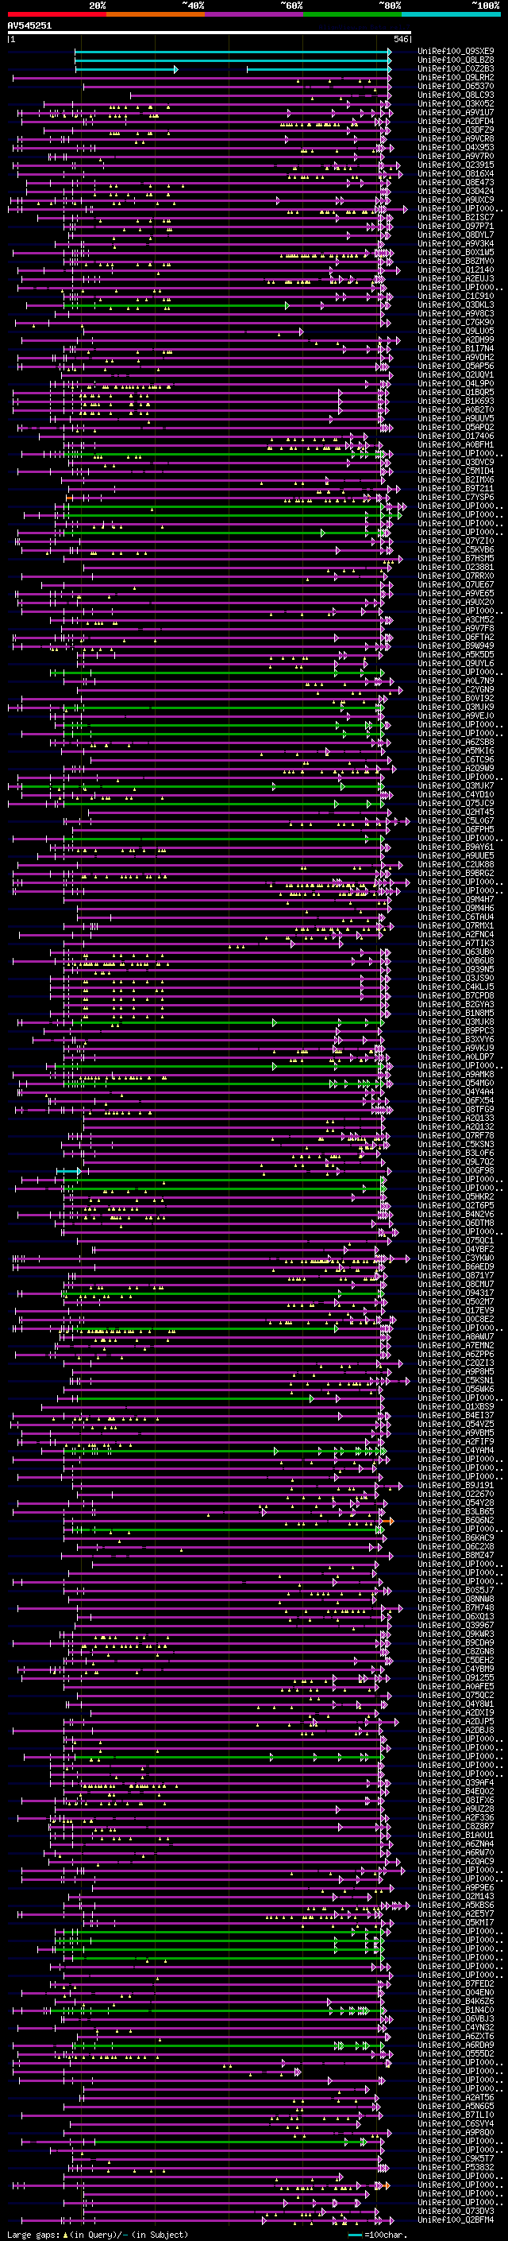Select the UniRef100_C5L0G7 label

456,820
